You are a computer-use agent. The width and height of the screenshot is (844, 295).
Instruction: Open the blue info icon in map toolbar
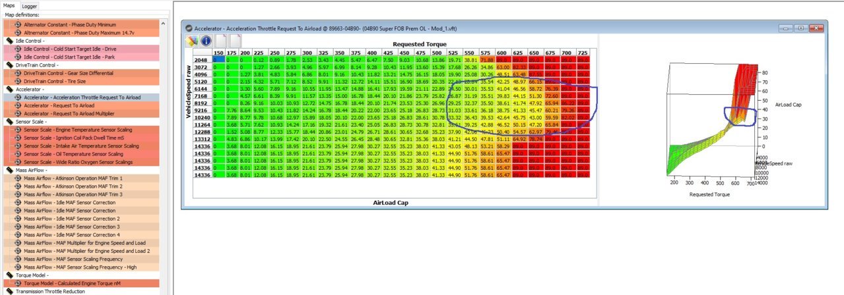pos(205,41)
